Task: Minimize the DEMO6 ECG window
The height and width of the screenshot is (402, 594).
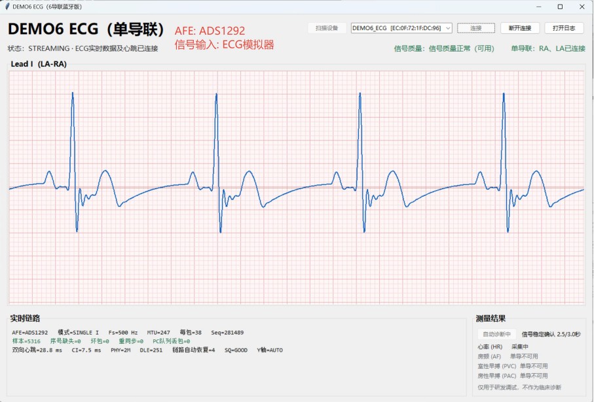Action: pyautogui.click(x=538, y=7)
